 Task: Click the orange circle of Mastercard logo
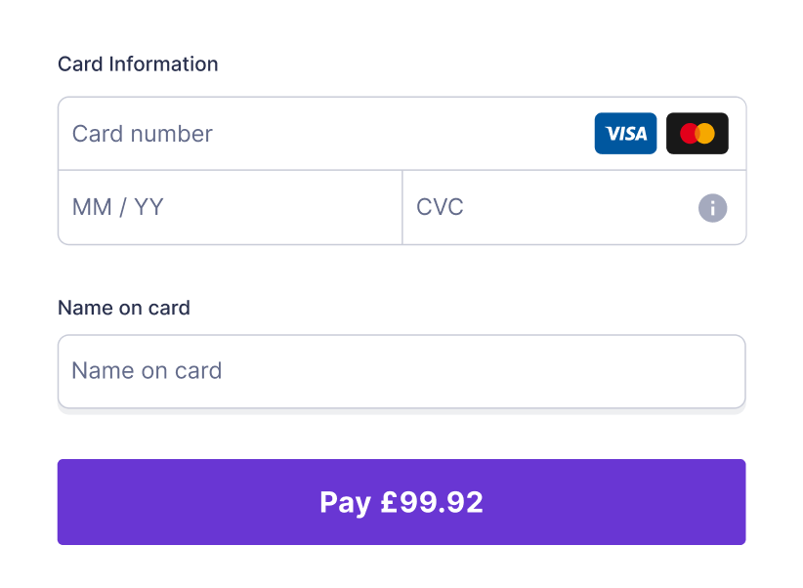(x=705, y=133)
